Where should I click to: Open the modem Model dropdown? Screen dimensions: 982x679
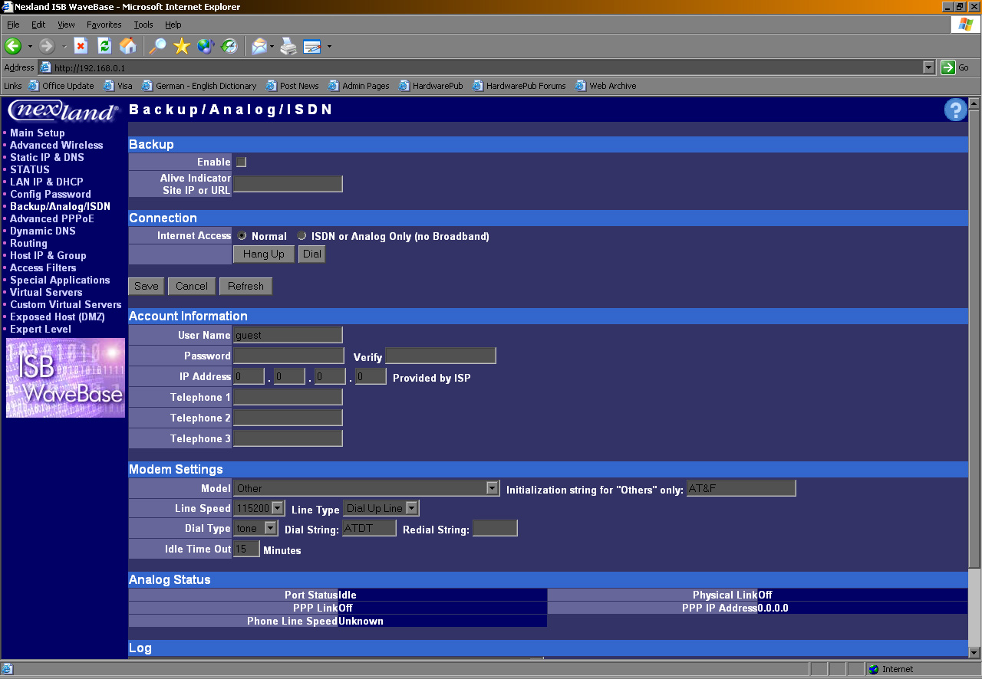(493, 488)
